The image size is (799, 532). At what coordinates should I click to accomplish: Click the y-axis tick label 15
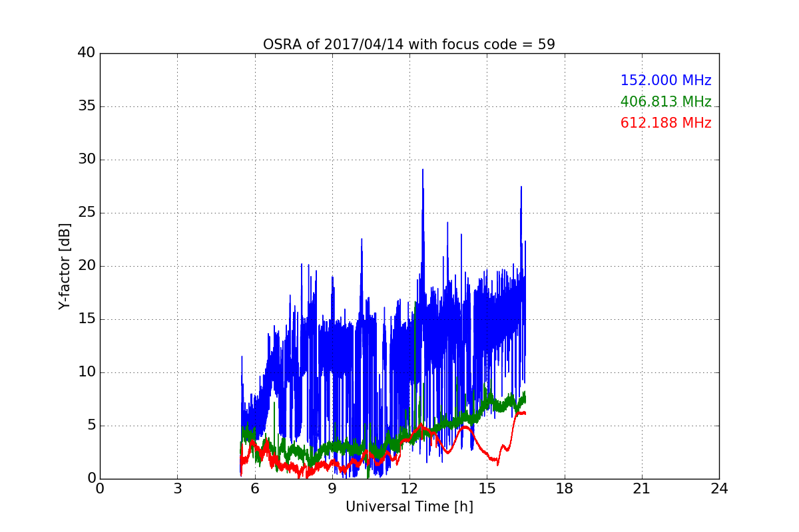click(x=87, y=319)
